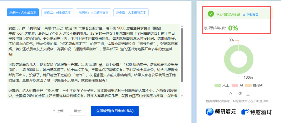Click the 清空 clear button
The width and height of the screenshot is (281, 123).
coord(77,111)
